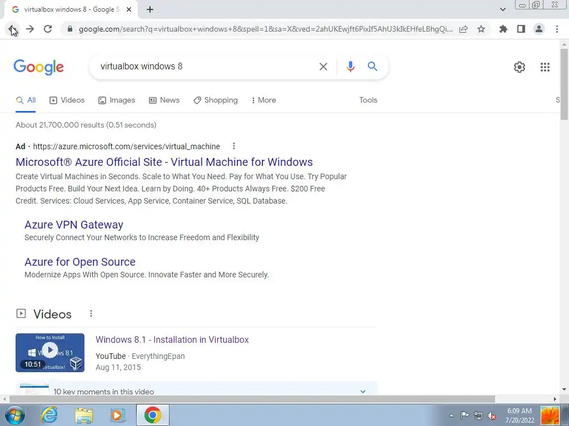Open Chrome's side panel
Viewport: 569px width, 426px height.
[x=521, y=29]
